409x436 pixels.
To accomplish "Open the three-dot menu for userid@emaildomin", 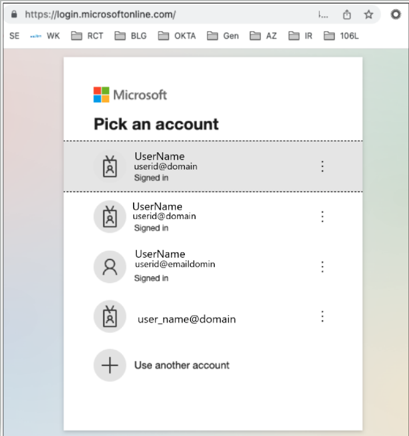I will (x=322, y=267).
